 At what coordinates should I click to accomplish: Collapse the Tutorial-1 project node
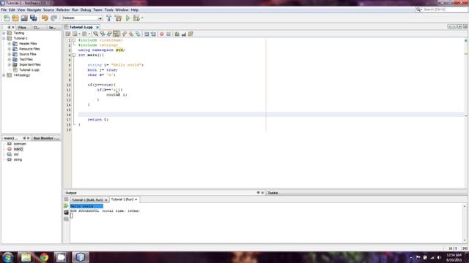tap(4, 39)
